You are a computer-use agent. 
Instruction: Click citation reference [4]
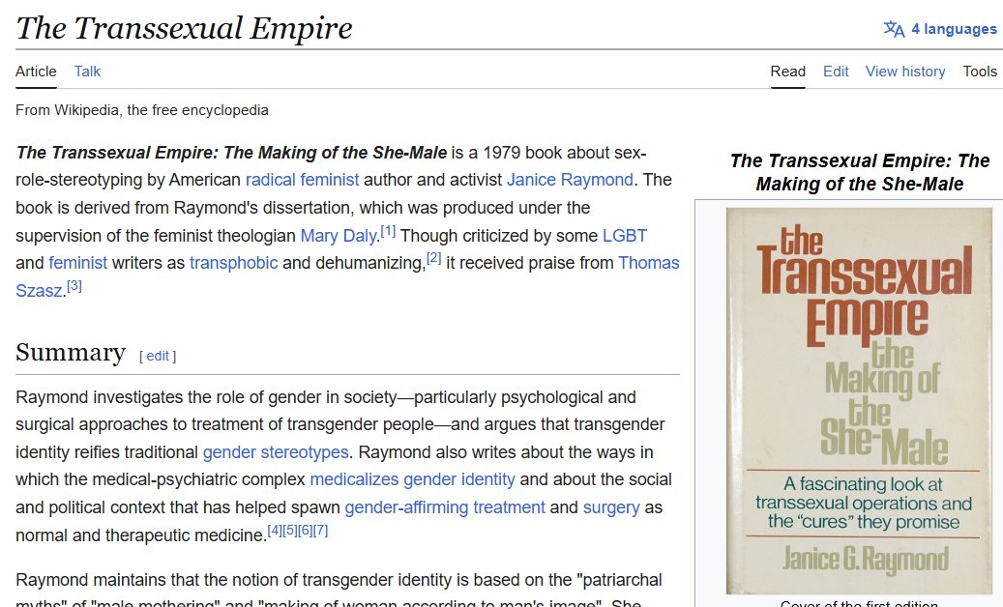click(x=275, y=531)
